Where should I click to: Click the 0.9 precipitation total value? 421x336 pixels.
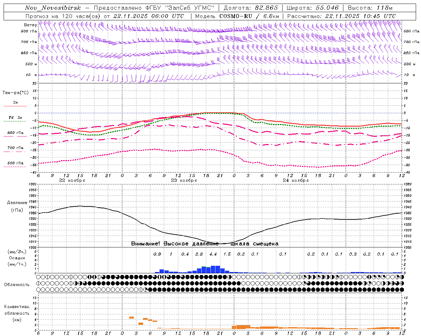(x=157, y=254)
